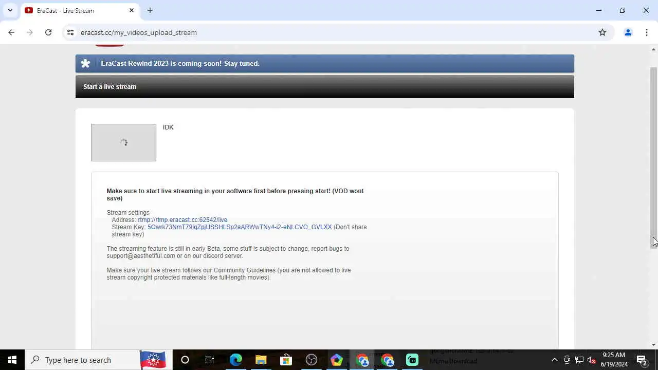Click the page vertical scrollbar thumb
The image size is (658, 370).
pos(654,157)
